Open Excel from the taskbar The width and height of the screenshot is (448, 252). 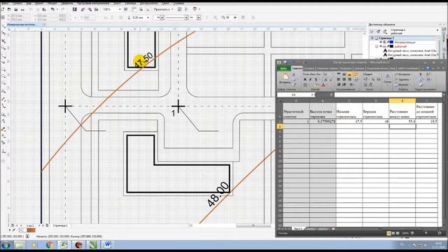tap(64, 245)
